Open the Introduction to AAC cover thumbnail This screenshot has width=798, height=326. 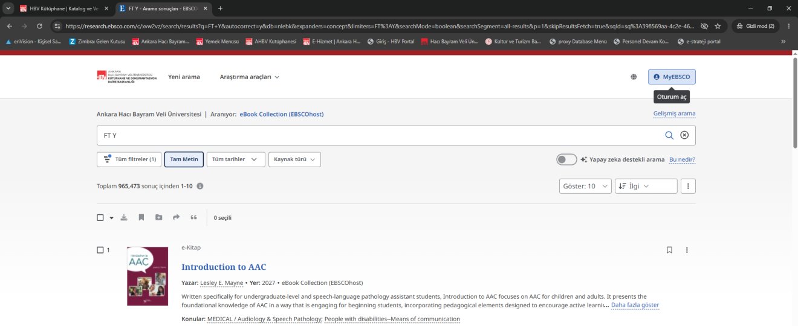[x=148, y=276]
